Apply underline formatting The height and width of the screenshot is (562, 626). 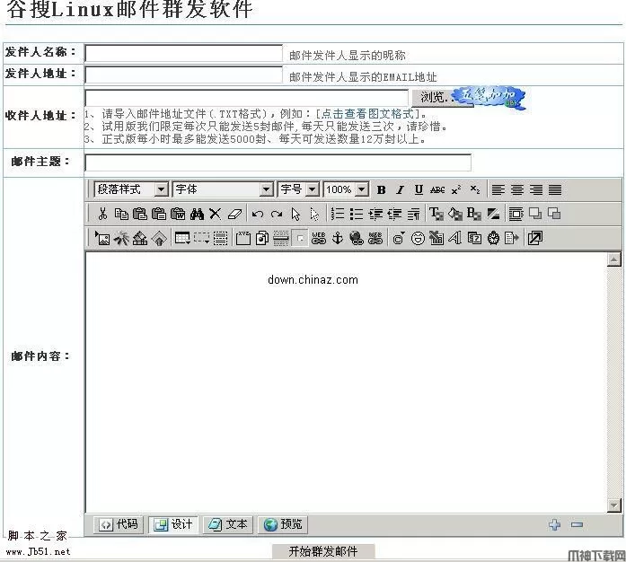coord(419,190)
